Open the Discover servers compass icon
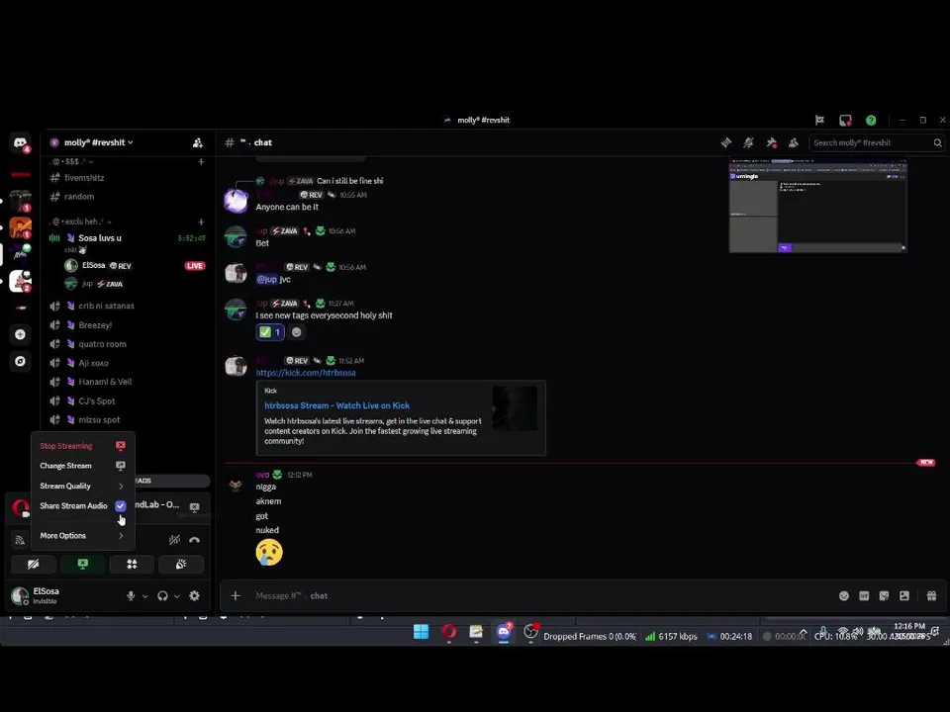 tap(20, 362)
